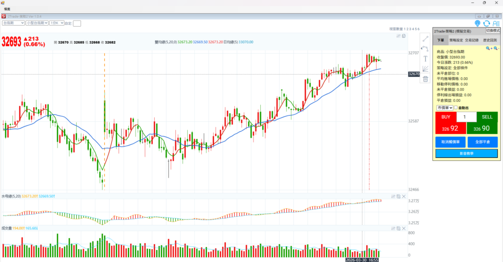
Task: Open indicator settings in 成交量 volume panel
Action: 393,228
